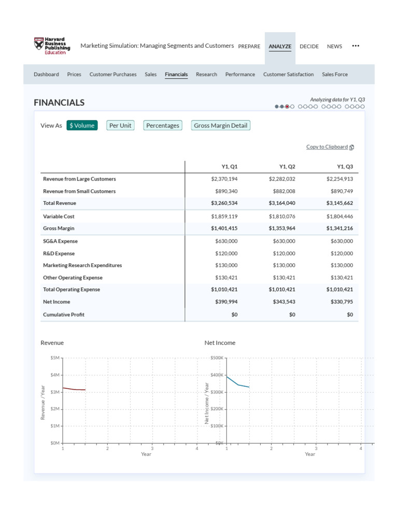Select the Financials tab
The height and width of the screenshot is (531, 398).
point(176,74)
